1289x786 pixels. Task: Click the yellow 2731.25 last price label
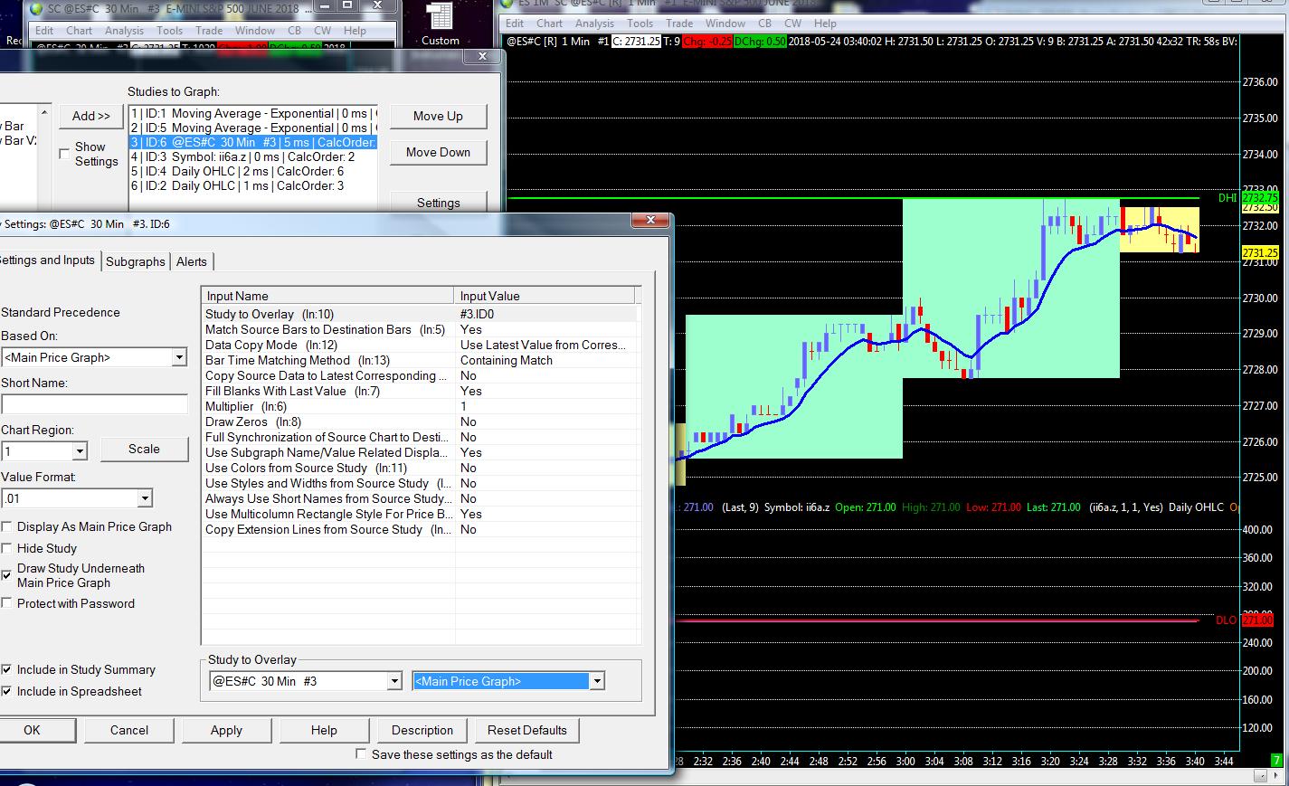click(1259, 253)
